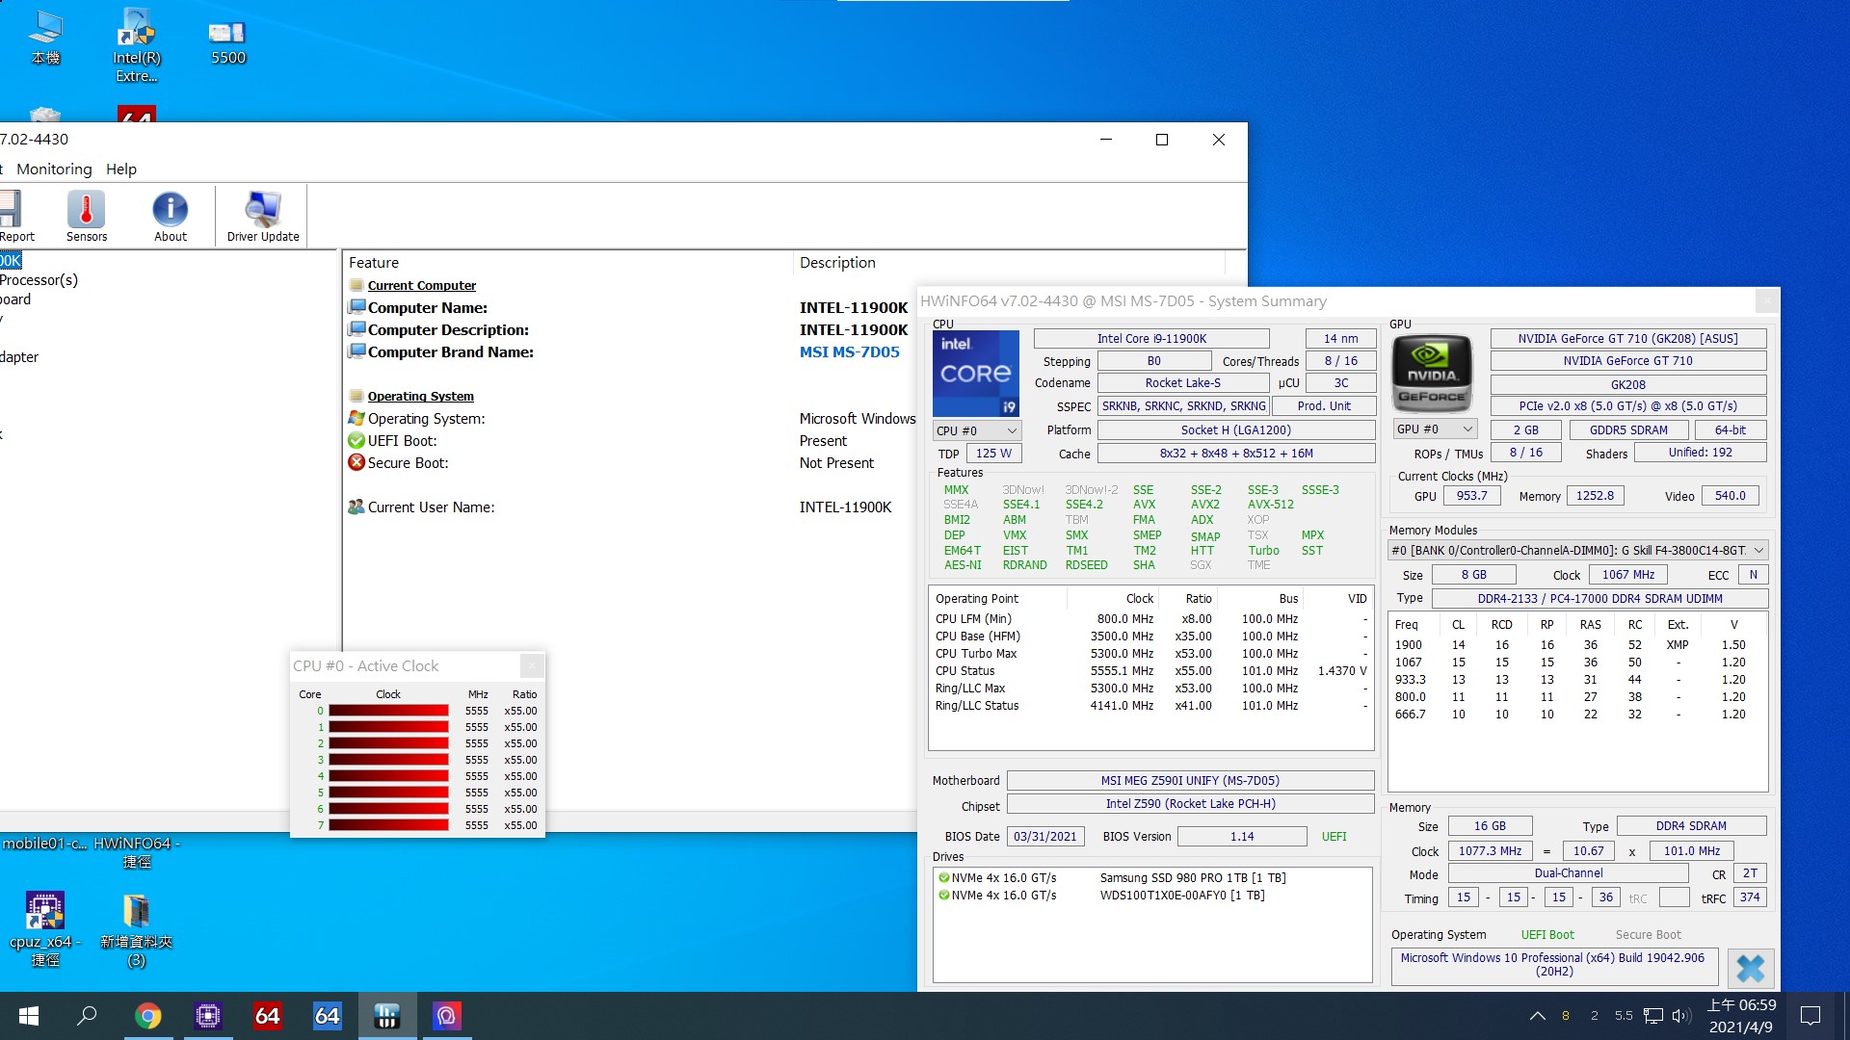Click the MSI MS-7D05 brand link
This screenshot has height=1040, width=1850.
click(849, 351)
